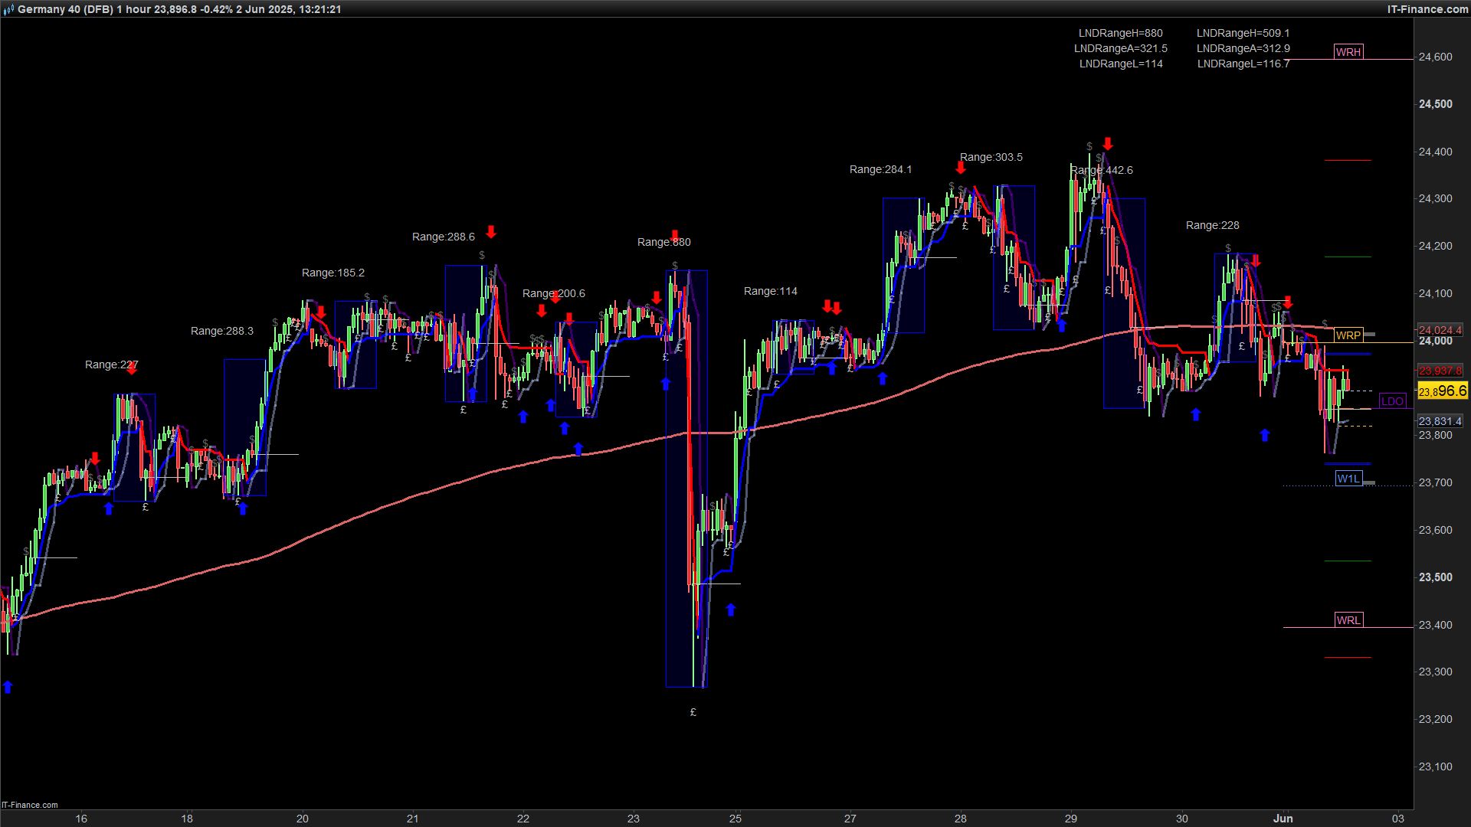The image size is (1471, 827).
Task: Click the £ symbol below the lowest candle wick
Action: coord(693,712)
